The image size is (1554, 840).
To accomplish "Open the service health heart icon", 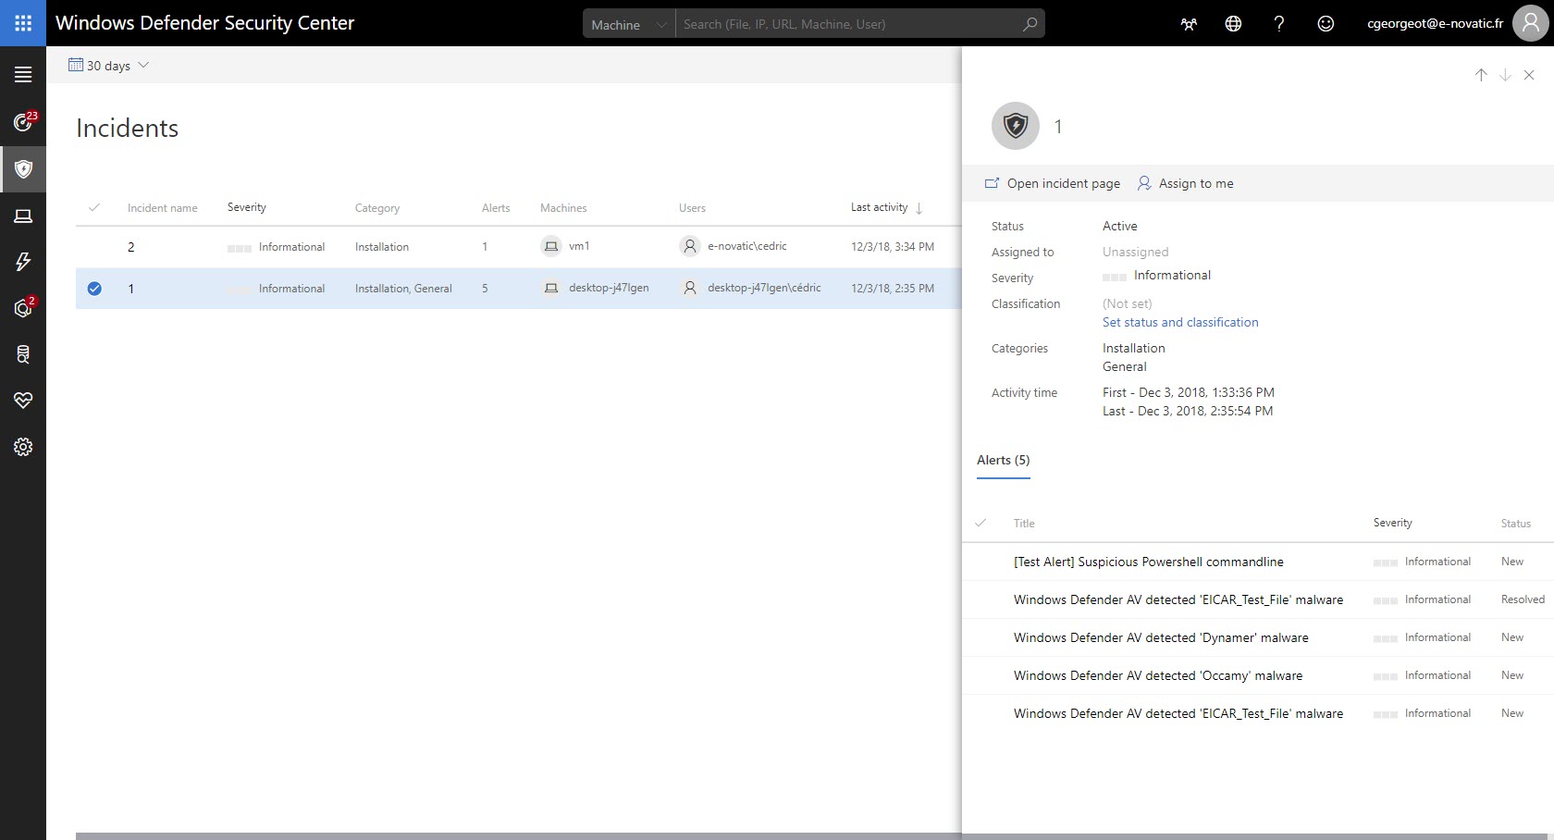I will pyautogui.click(x=23, y=401).
